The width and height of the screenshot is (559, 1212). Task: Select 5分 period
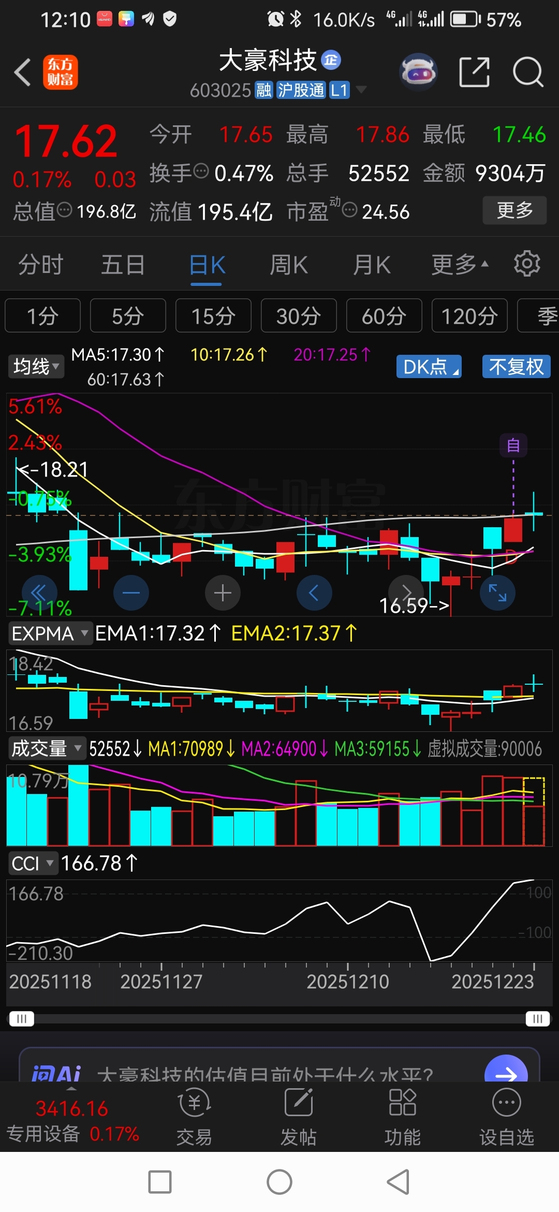[128, 315]
